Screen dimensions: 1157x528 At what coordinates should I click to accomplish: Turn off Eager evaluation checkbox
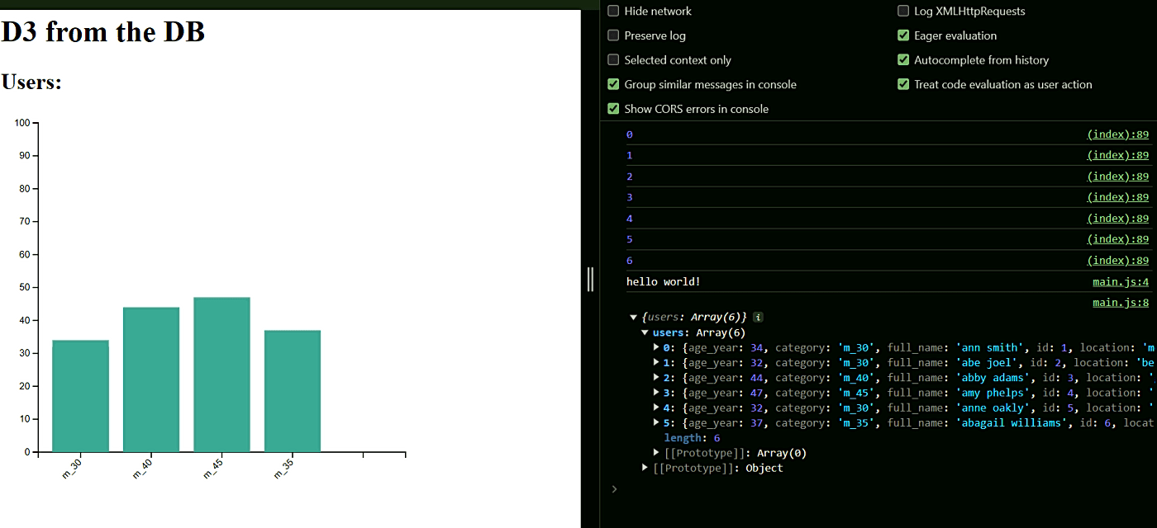click(x=903, y=35)
